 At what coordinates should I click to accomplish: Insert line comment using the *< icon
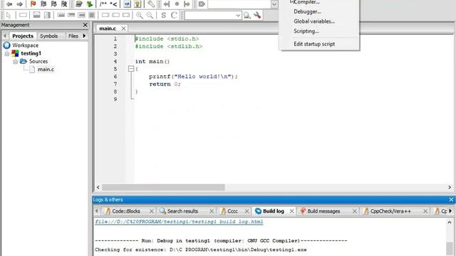[x=113, y=4]
